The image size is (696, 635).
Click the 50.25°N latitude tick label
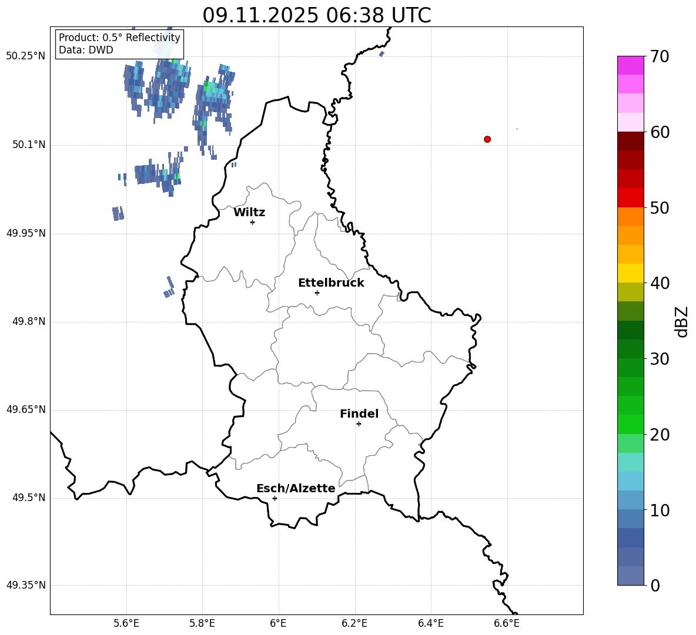[x=26, y=56]
